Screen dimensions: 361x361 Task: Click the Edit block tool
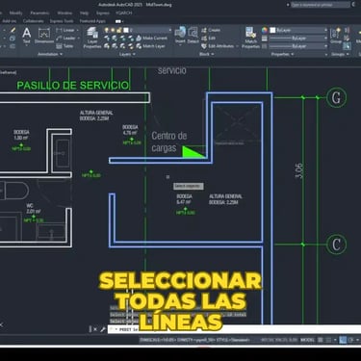coord(208,39)
